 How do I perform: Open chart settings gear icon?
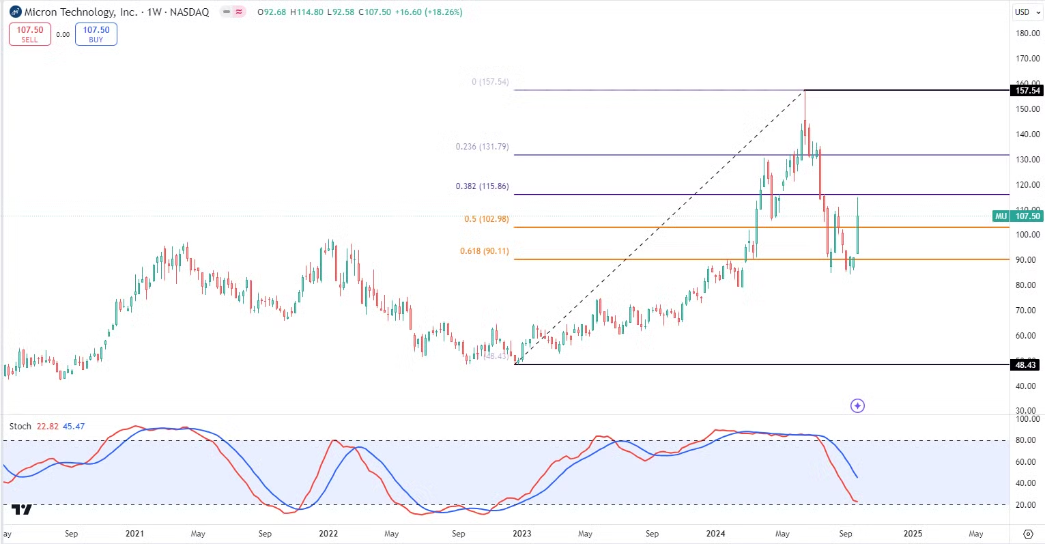coord(1028,534)
